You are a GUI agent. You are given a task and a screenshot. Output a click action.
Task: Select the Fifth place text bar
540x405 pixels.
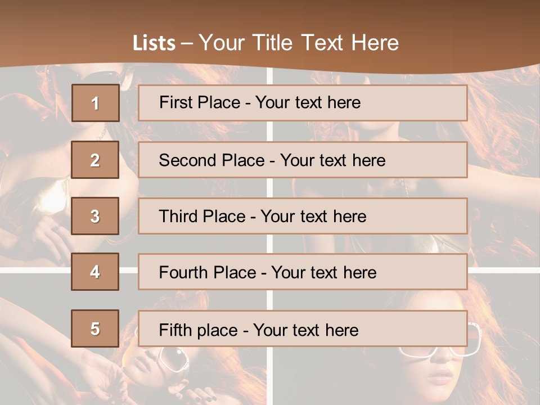pyautogui.click(x=303, y=328)
